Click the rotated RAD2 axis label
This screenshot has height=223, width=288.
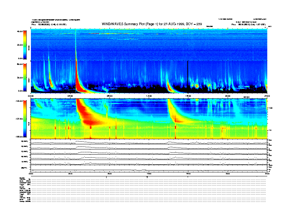pyautogui.click(x=29, y=48)
